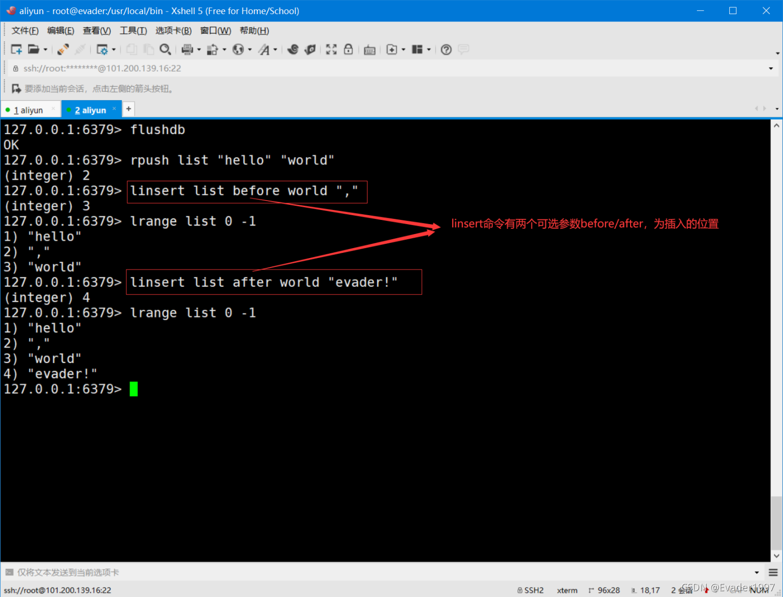Open the 工具(T) menu
The image size is (783, 597).
(133, 30)
